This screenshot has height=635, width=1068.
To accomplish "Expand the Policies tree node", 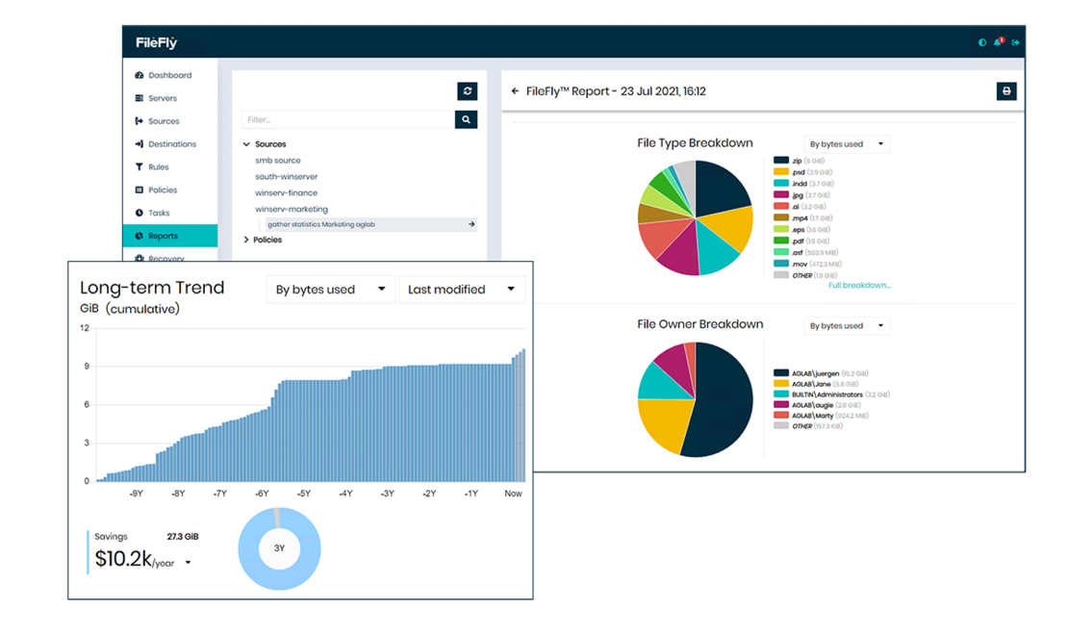I will (x=245, y=239).
